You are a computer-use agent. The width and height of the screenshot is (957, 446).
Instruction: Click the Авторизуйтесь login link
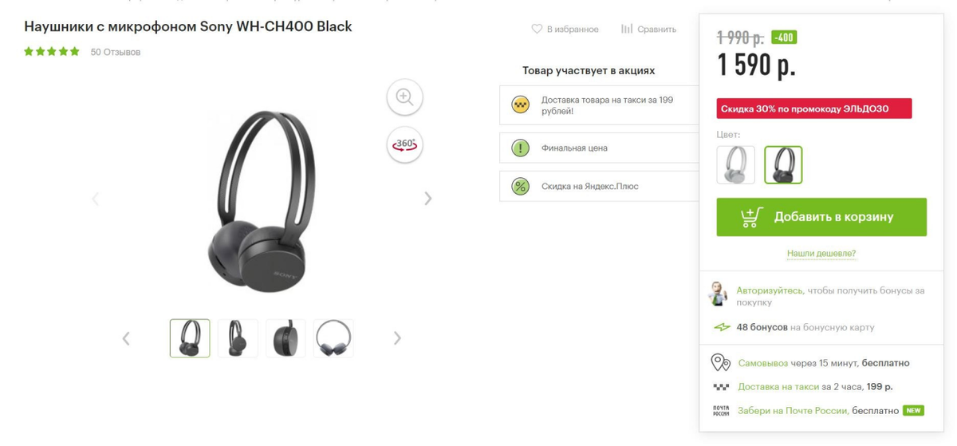point(770,290)
